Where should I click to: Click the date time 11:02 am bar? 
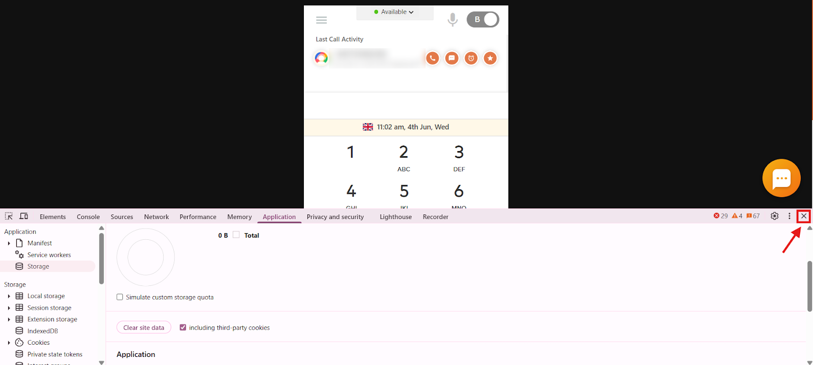pos(406,127)
